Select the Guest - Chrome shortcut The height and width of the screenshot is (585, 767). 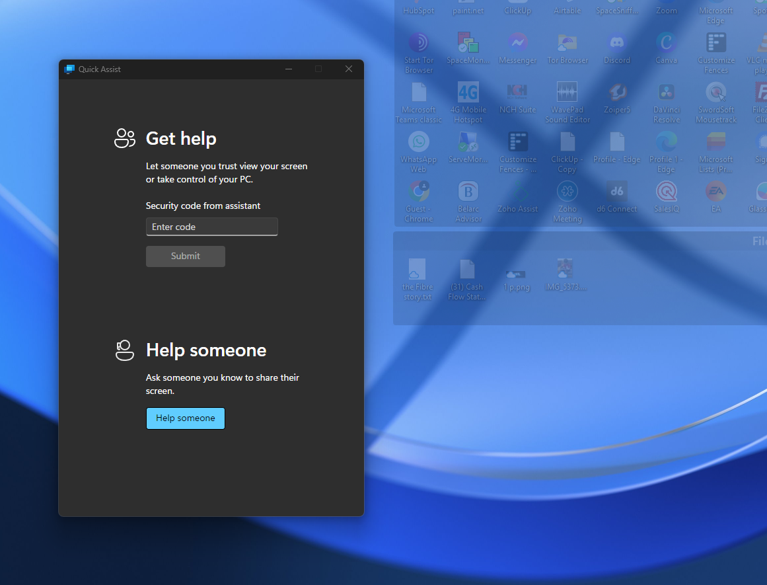click(x=419, y=192)
